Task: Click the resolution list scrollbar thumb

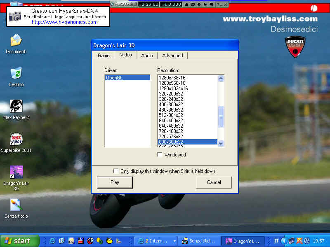Action: pyautogui.click(x=221, y=117)
